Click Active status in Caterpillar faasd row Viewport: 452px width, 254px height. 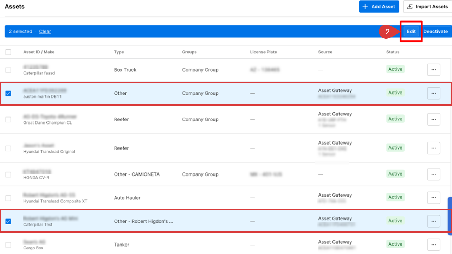tap(395, 69)
